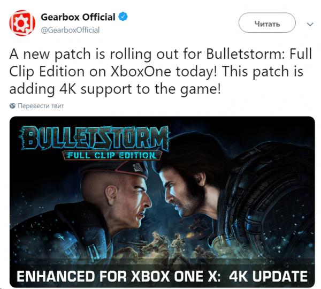Click the globe icon beside Перевести твит

[x=12, y=105]
